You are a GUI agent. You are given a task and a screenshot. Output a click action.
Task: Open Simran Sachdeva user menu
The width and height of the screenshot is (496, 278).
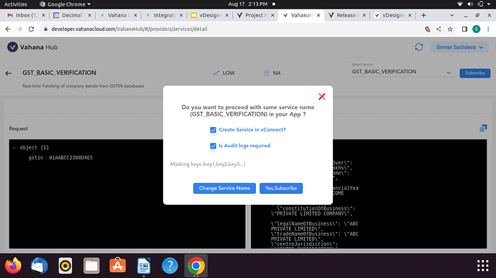tap(459, 47)
